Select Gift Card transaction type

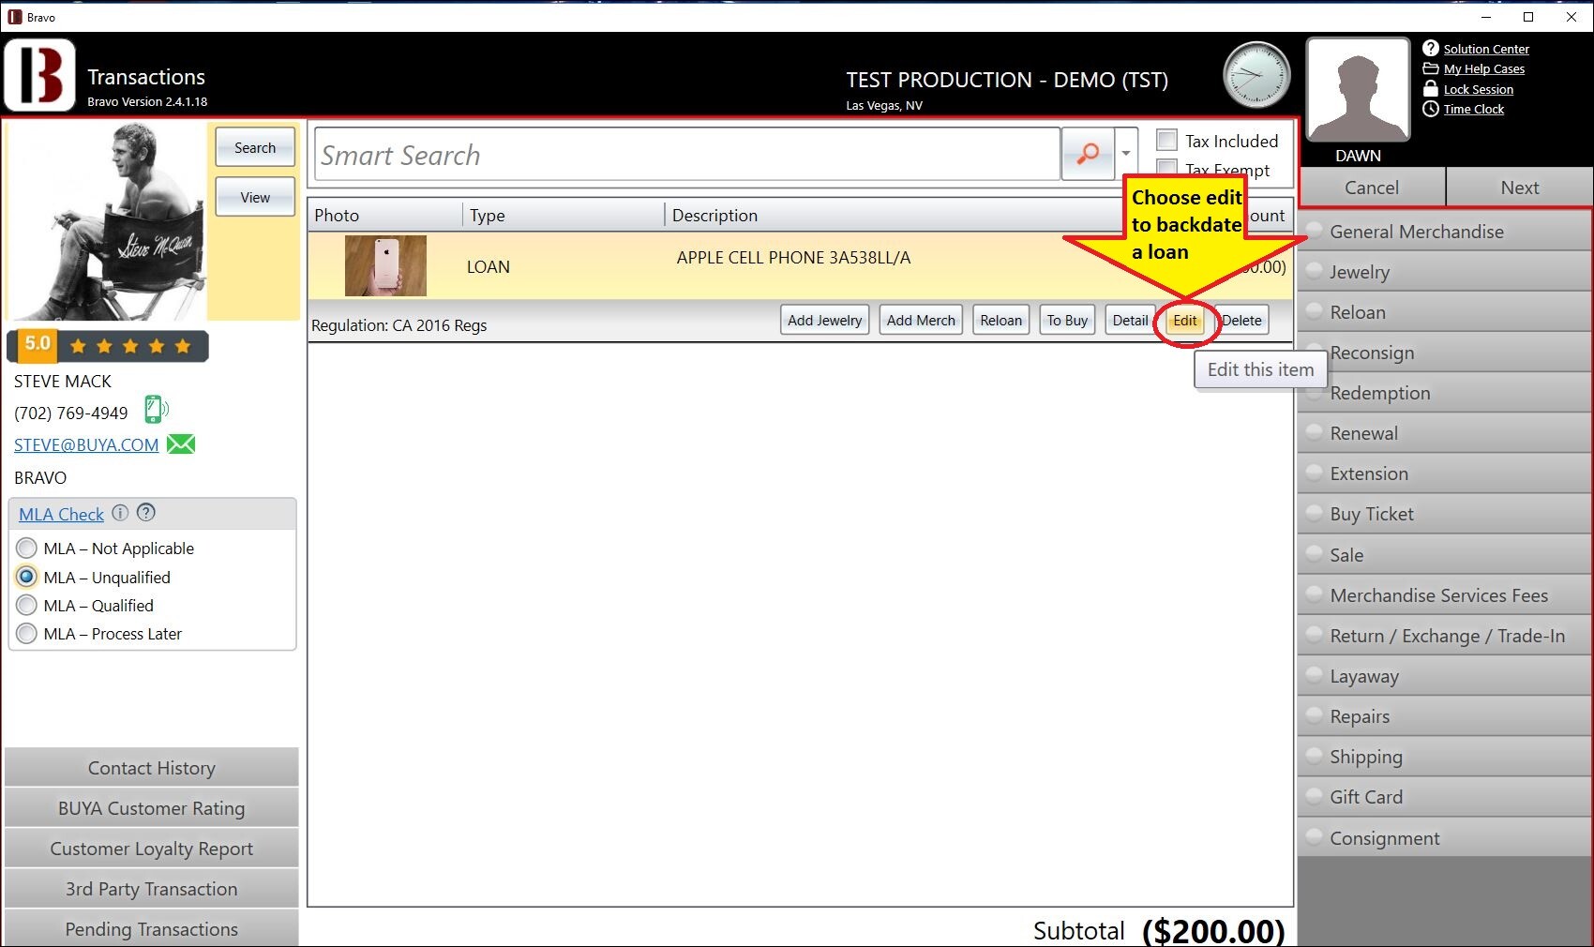(1445, 797)
